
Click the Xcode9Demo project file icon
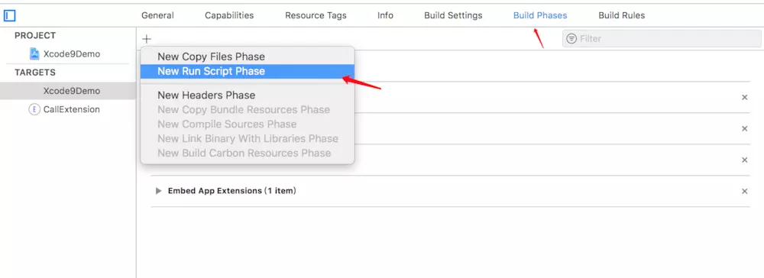[34, 53]
